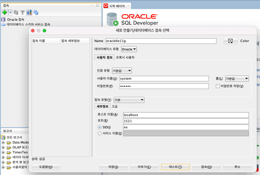The height and width of the screenshot is (175, 260).
Task: Click the 호스트 이름 field localhost
Action: [x=186, y=115]
